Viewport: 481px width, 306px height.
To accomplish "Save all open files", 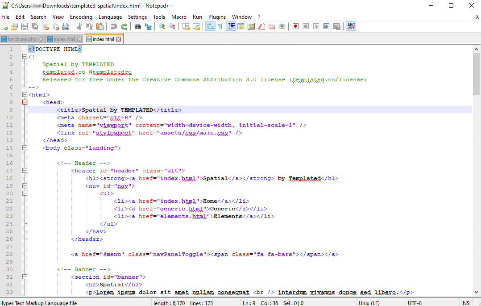I will [34, 26].
